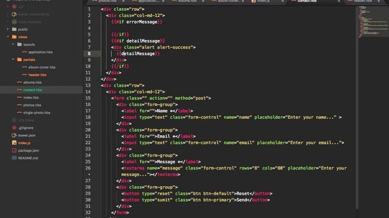Click the .git folder diamond icon
The image size is (389, 218).
coord(15,7)
